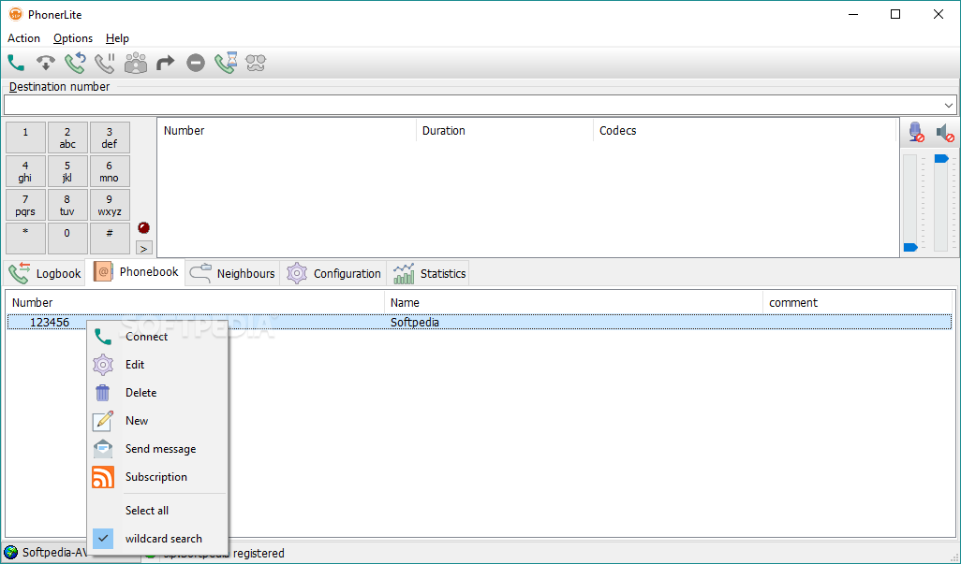
Task: Dial keypad button 6 mno
Action: (110, 171)
